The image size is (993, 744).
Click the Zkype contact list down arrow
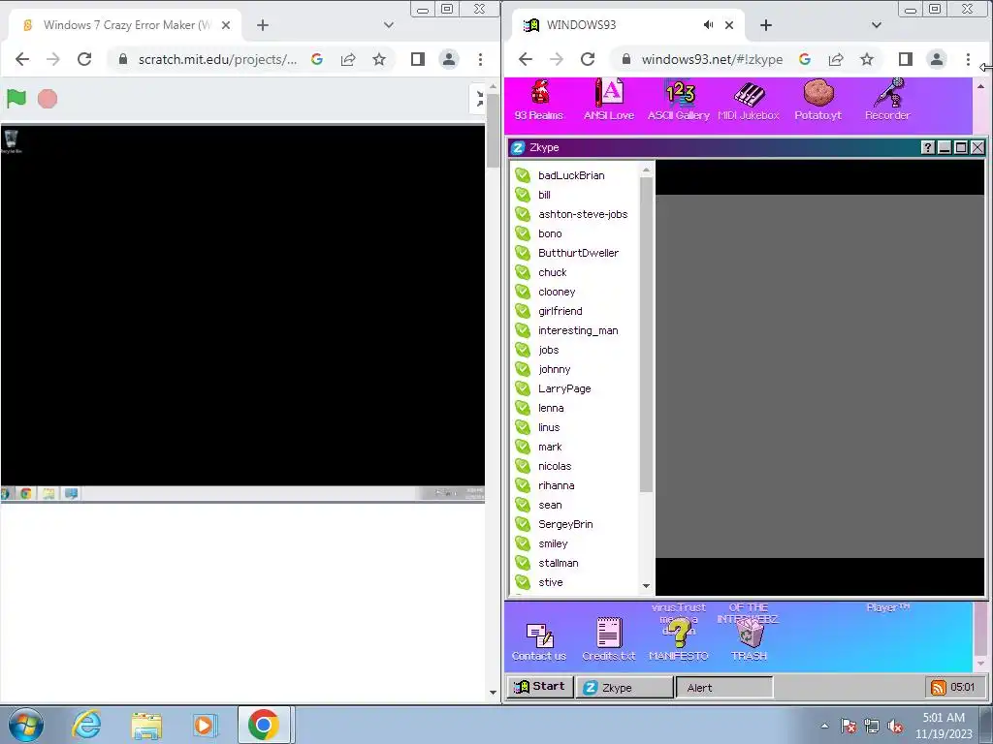click(x=646, y=586)
